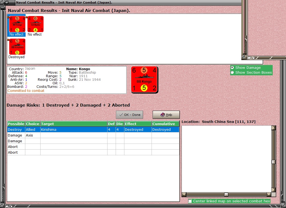Viewport: 286px width, 208px height.
Task: Tick Center linked map on combat hex
Action: pyautogui.click(x=190, y=201)
